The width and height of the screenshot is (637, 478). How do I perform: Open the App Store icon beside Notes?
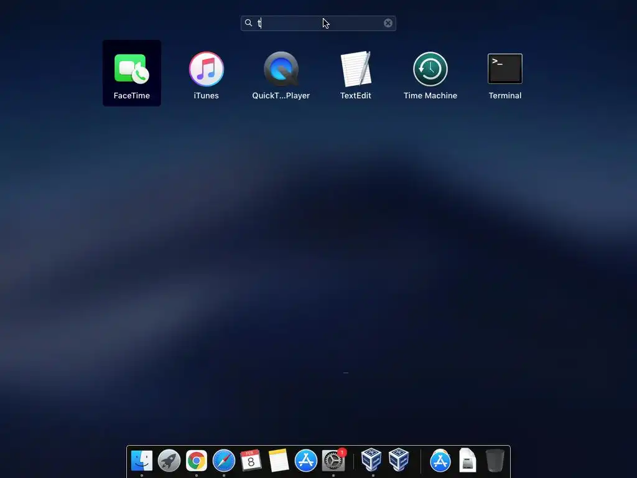(305, 461)
